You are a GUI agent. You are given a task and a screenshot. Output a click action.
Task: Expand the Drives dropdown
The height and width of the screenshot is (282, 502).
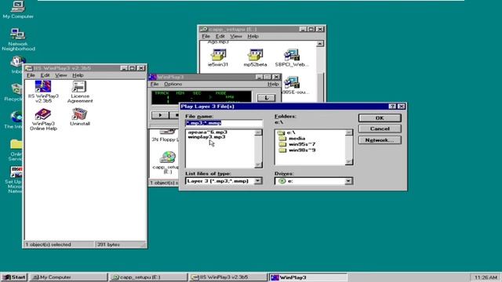pyautogui.click(x=348, y=181)
